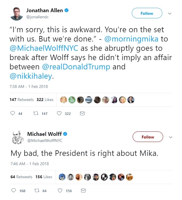The width and height of the screenshot is (182, 200).
Task: Reply to Jonathan Allen's tweet
Action: click(13, 113)
